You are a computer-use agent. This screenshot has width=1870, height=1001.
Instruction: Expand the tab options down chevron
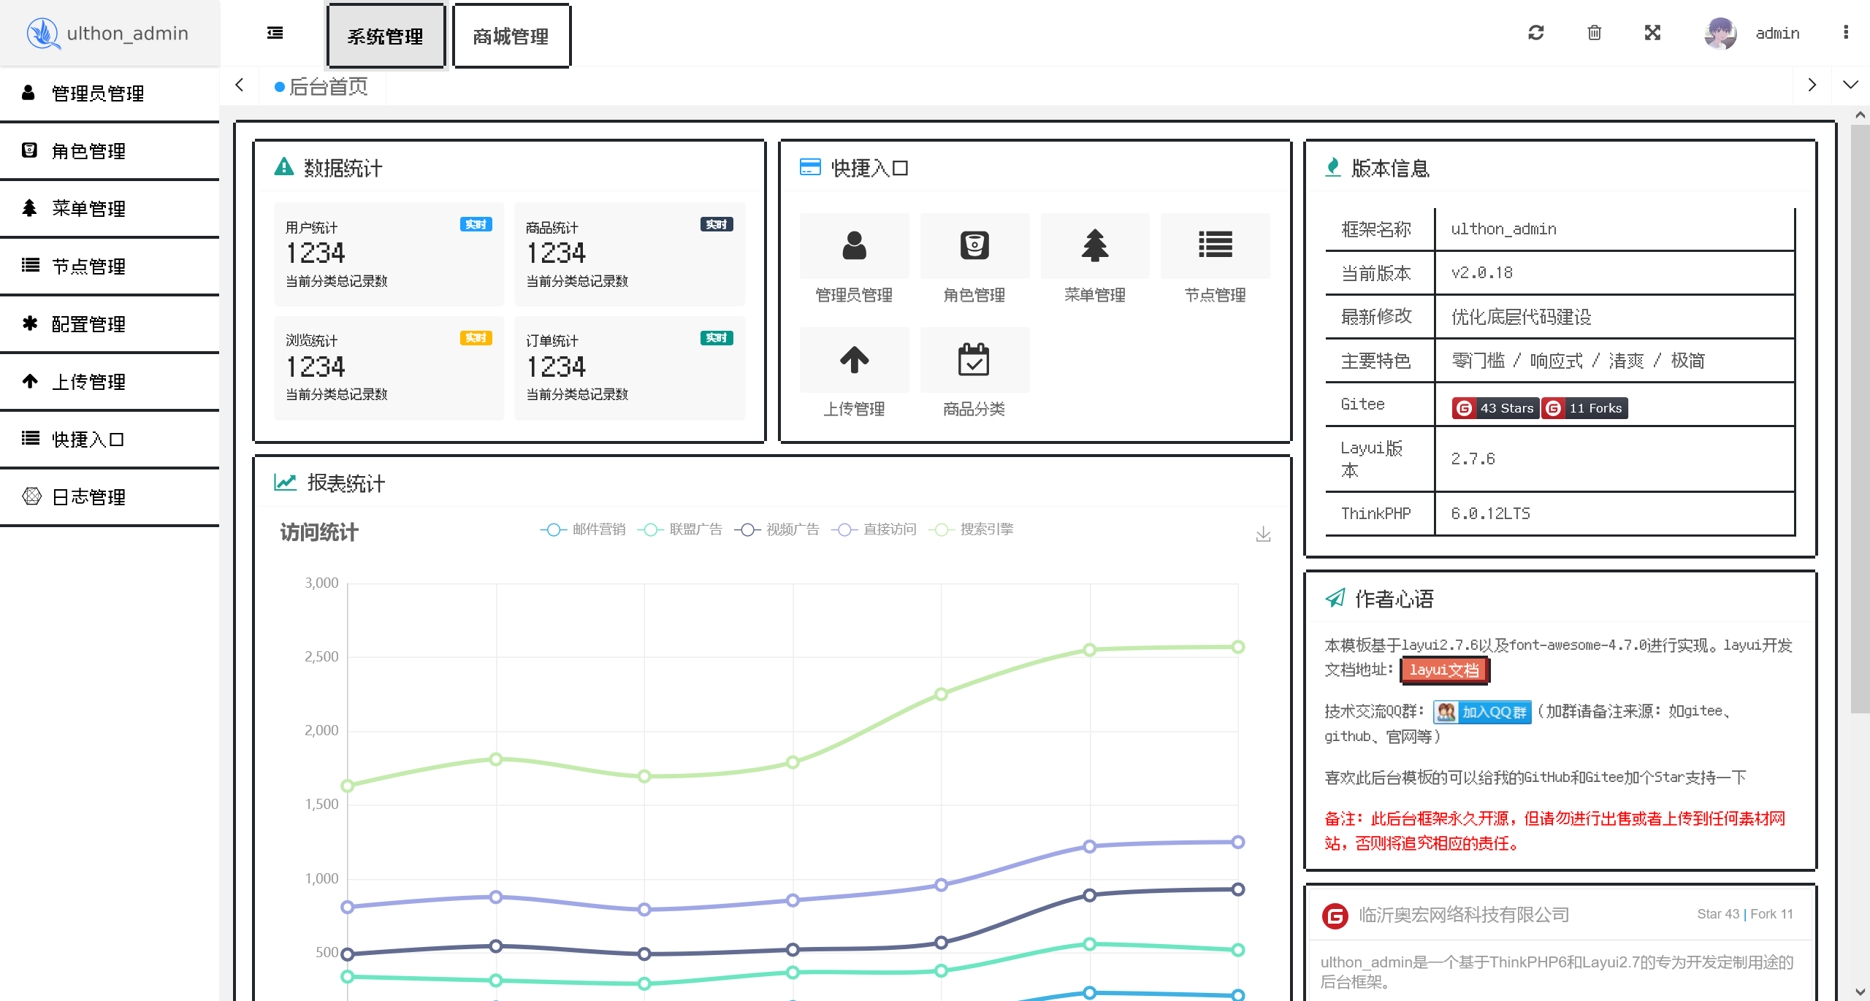click(1850, 85)
